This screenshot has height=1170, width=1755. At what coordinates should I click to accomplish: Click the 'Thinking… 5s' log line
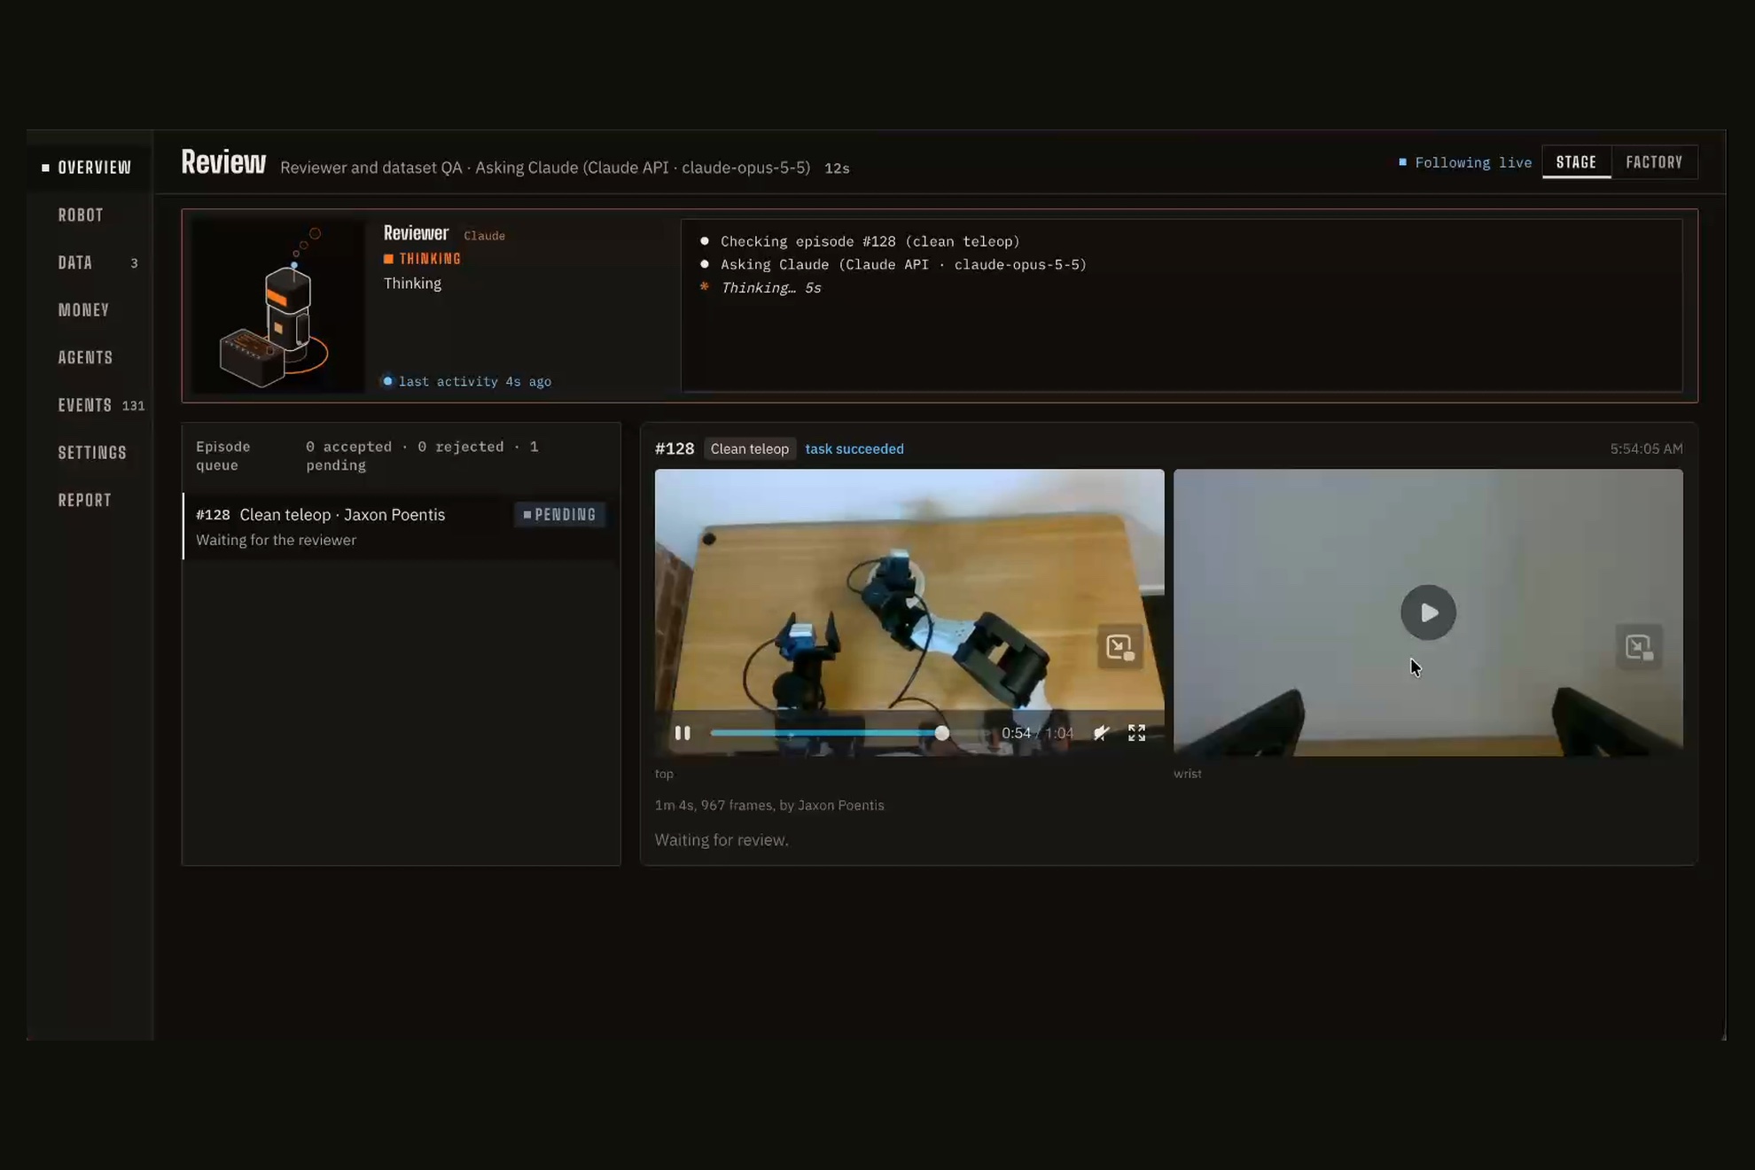tap(770, 287)
